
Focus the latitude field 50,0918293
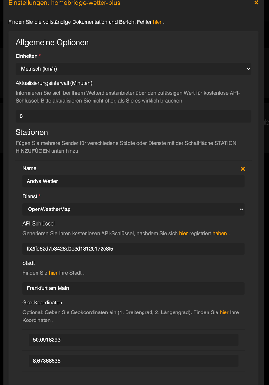click(133, 340)
